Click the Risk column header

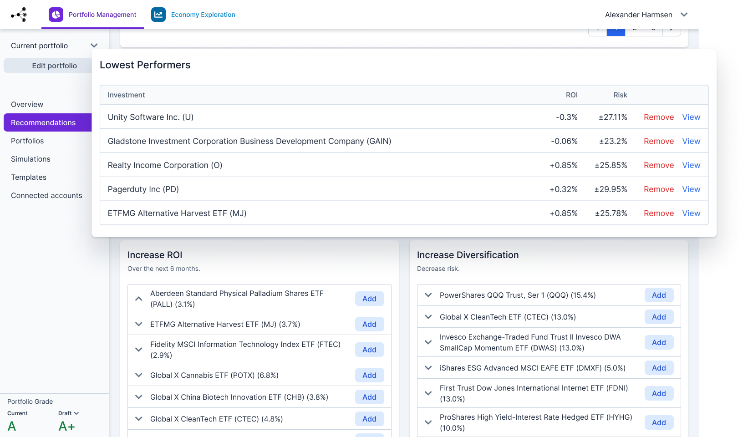tap(620, 95)
